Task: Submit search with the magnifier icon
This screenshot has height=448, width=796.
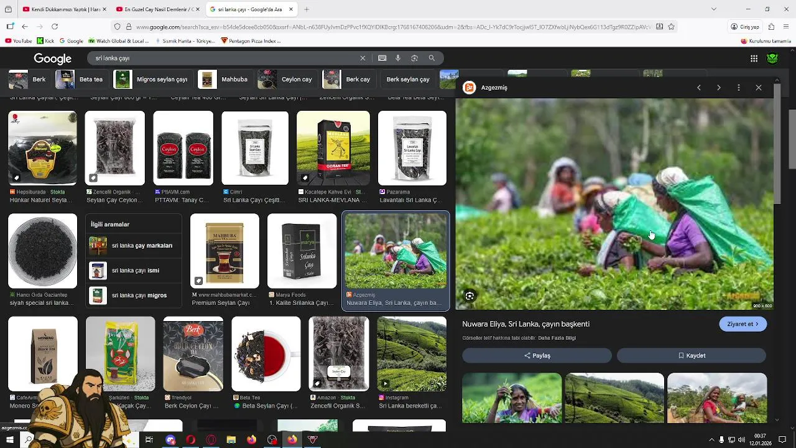Action: coord(432,58)
